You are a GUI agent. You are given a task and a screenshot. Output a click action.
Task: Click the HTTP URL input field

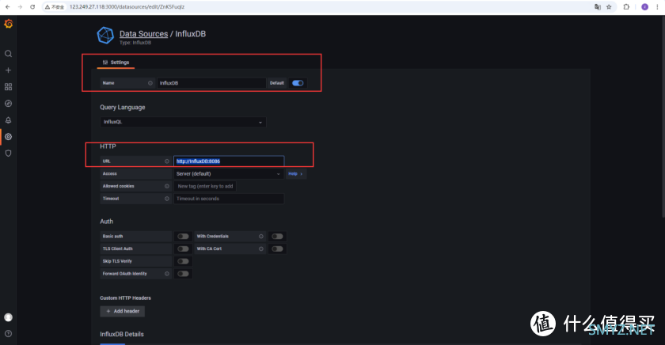pyautogui.click(x=229, y=161)
